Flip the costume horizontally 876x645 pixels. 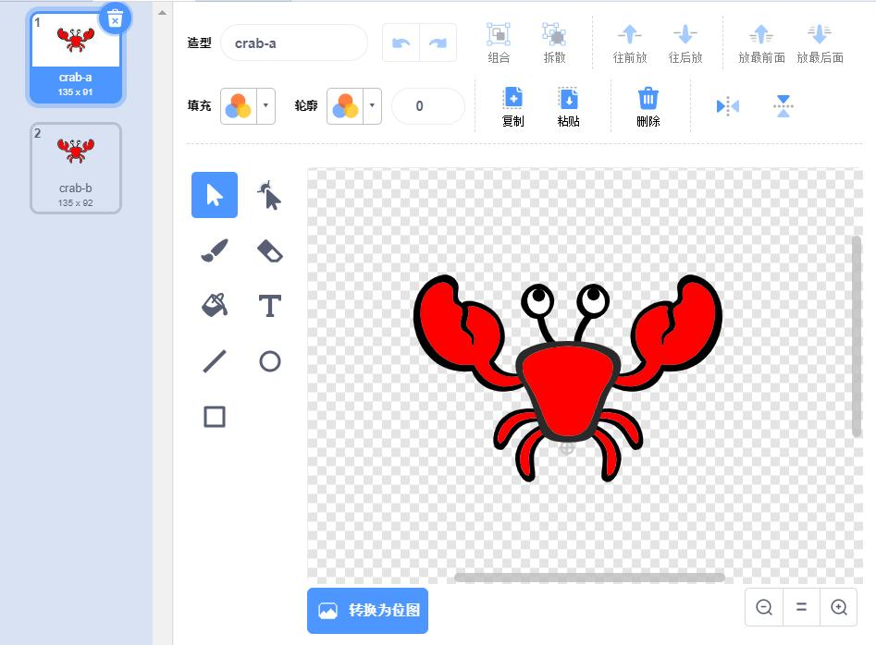click(728, 106)
